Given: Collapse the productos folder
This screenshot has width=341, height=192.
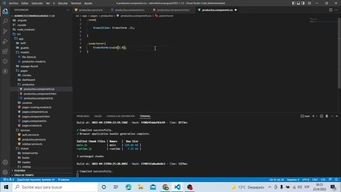Looking at the screenshot, I should click(x=28, y=84).
